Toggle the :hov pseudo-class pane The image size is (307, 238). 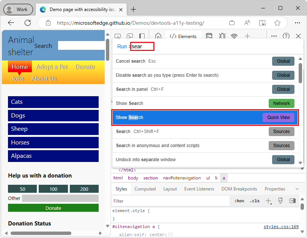[x=239, y=201]
